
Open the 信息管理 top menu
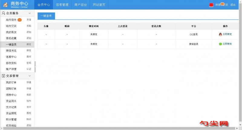tap(62, 5)
